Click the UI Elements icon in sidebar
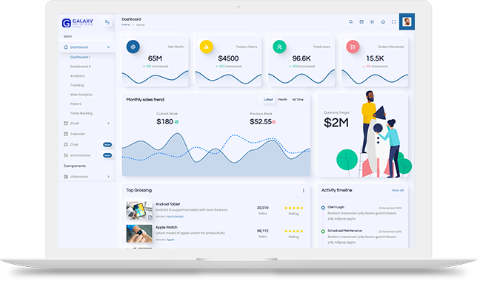477x281 pixels. click(x=66, y=177)
